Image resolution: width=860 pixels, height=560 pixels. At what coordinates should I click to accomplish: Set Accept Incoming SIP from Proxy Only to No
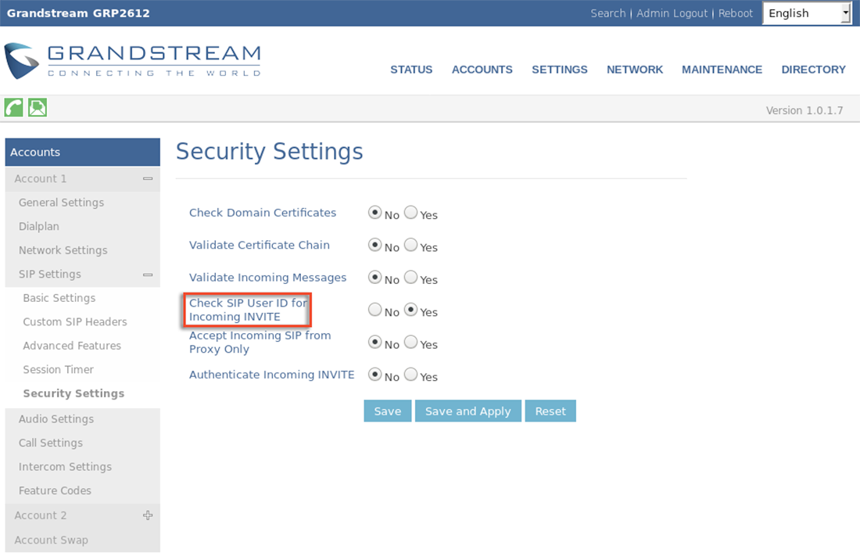[374, 342]
